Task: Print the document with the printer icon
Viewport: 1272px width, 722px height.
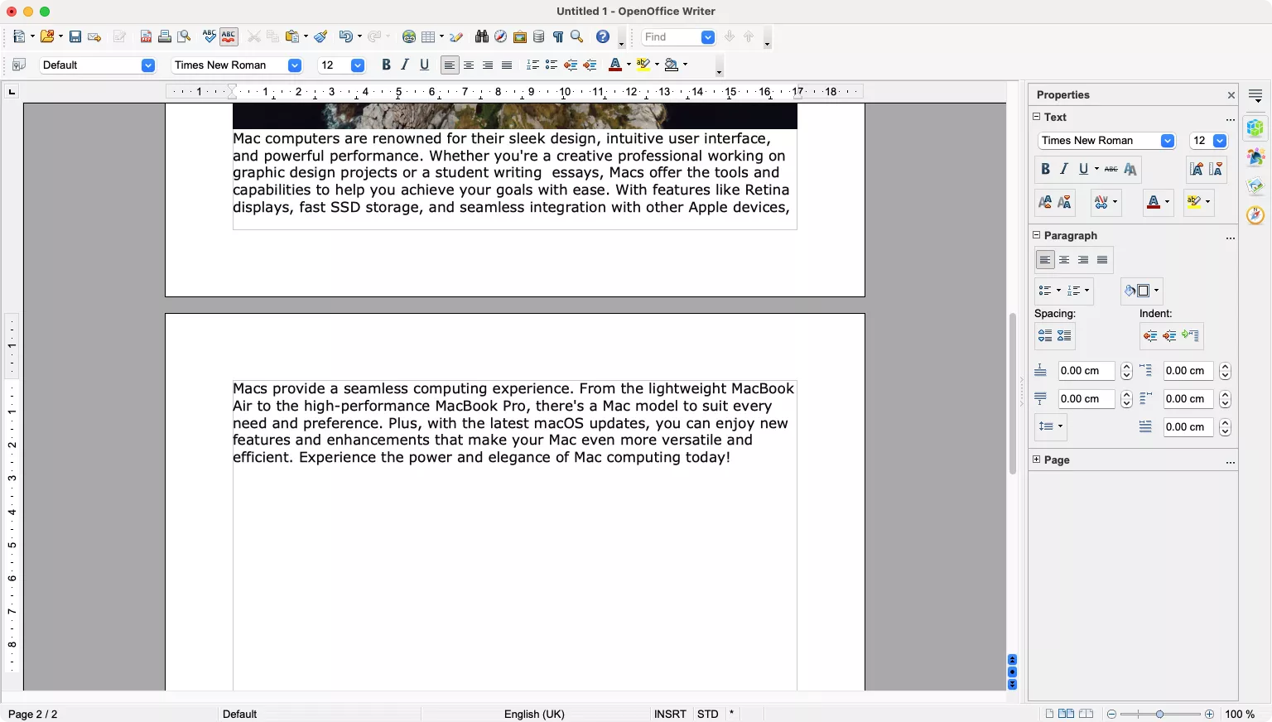Action: (x=165, y=36)
